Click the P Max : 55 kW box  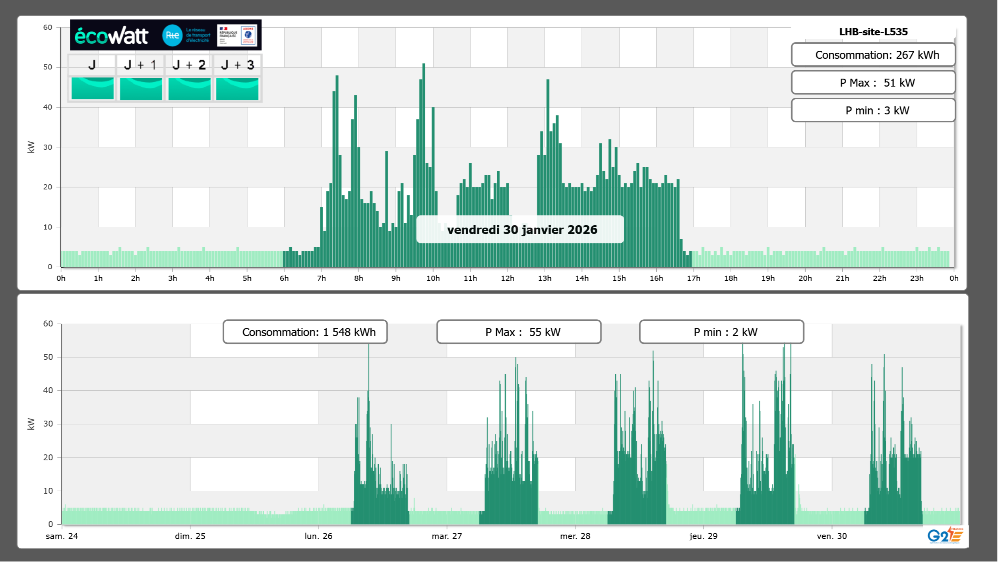(519, 332)
